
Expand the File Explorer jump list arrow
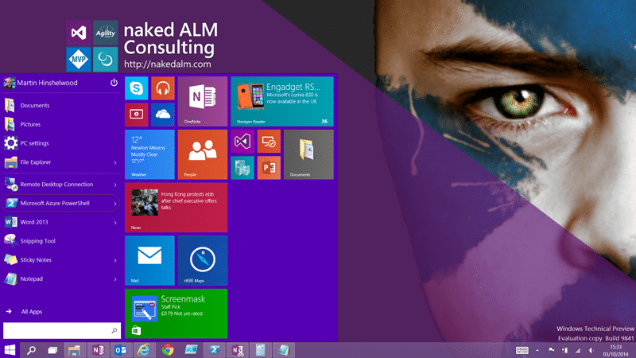pos(115,162)
